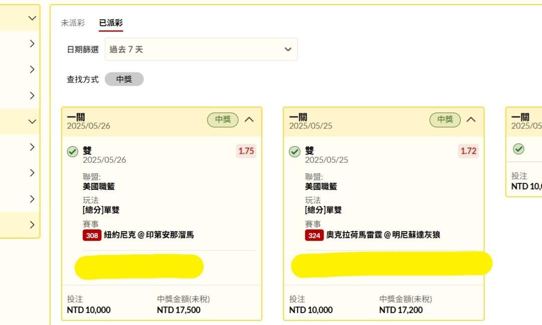Collapse the first sidebar section with the down chevron
Screen dimensions: 542x325
click(x=32, y=18)
